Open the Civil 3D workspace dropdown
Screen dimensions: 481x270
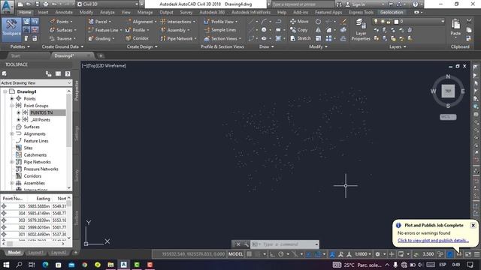(x=107, y=4)
